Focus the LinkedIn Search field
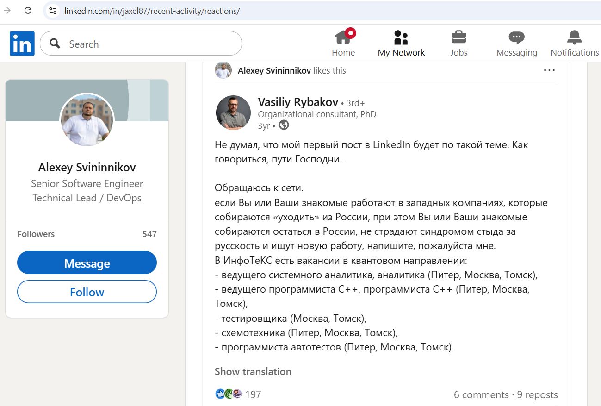 coord(141,44)
